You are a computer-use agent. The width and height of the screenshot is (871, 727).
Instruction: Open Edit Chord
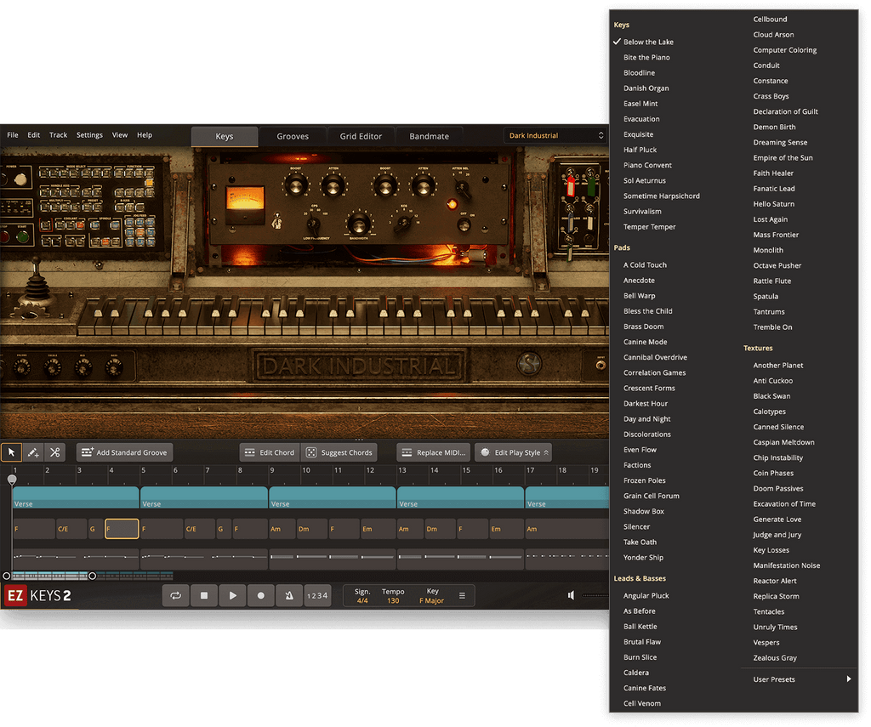point(270,452)
